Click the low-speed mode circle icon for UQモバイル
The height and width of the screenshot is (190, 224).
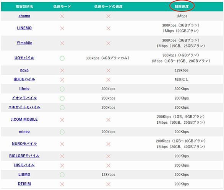pos(62,58)
